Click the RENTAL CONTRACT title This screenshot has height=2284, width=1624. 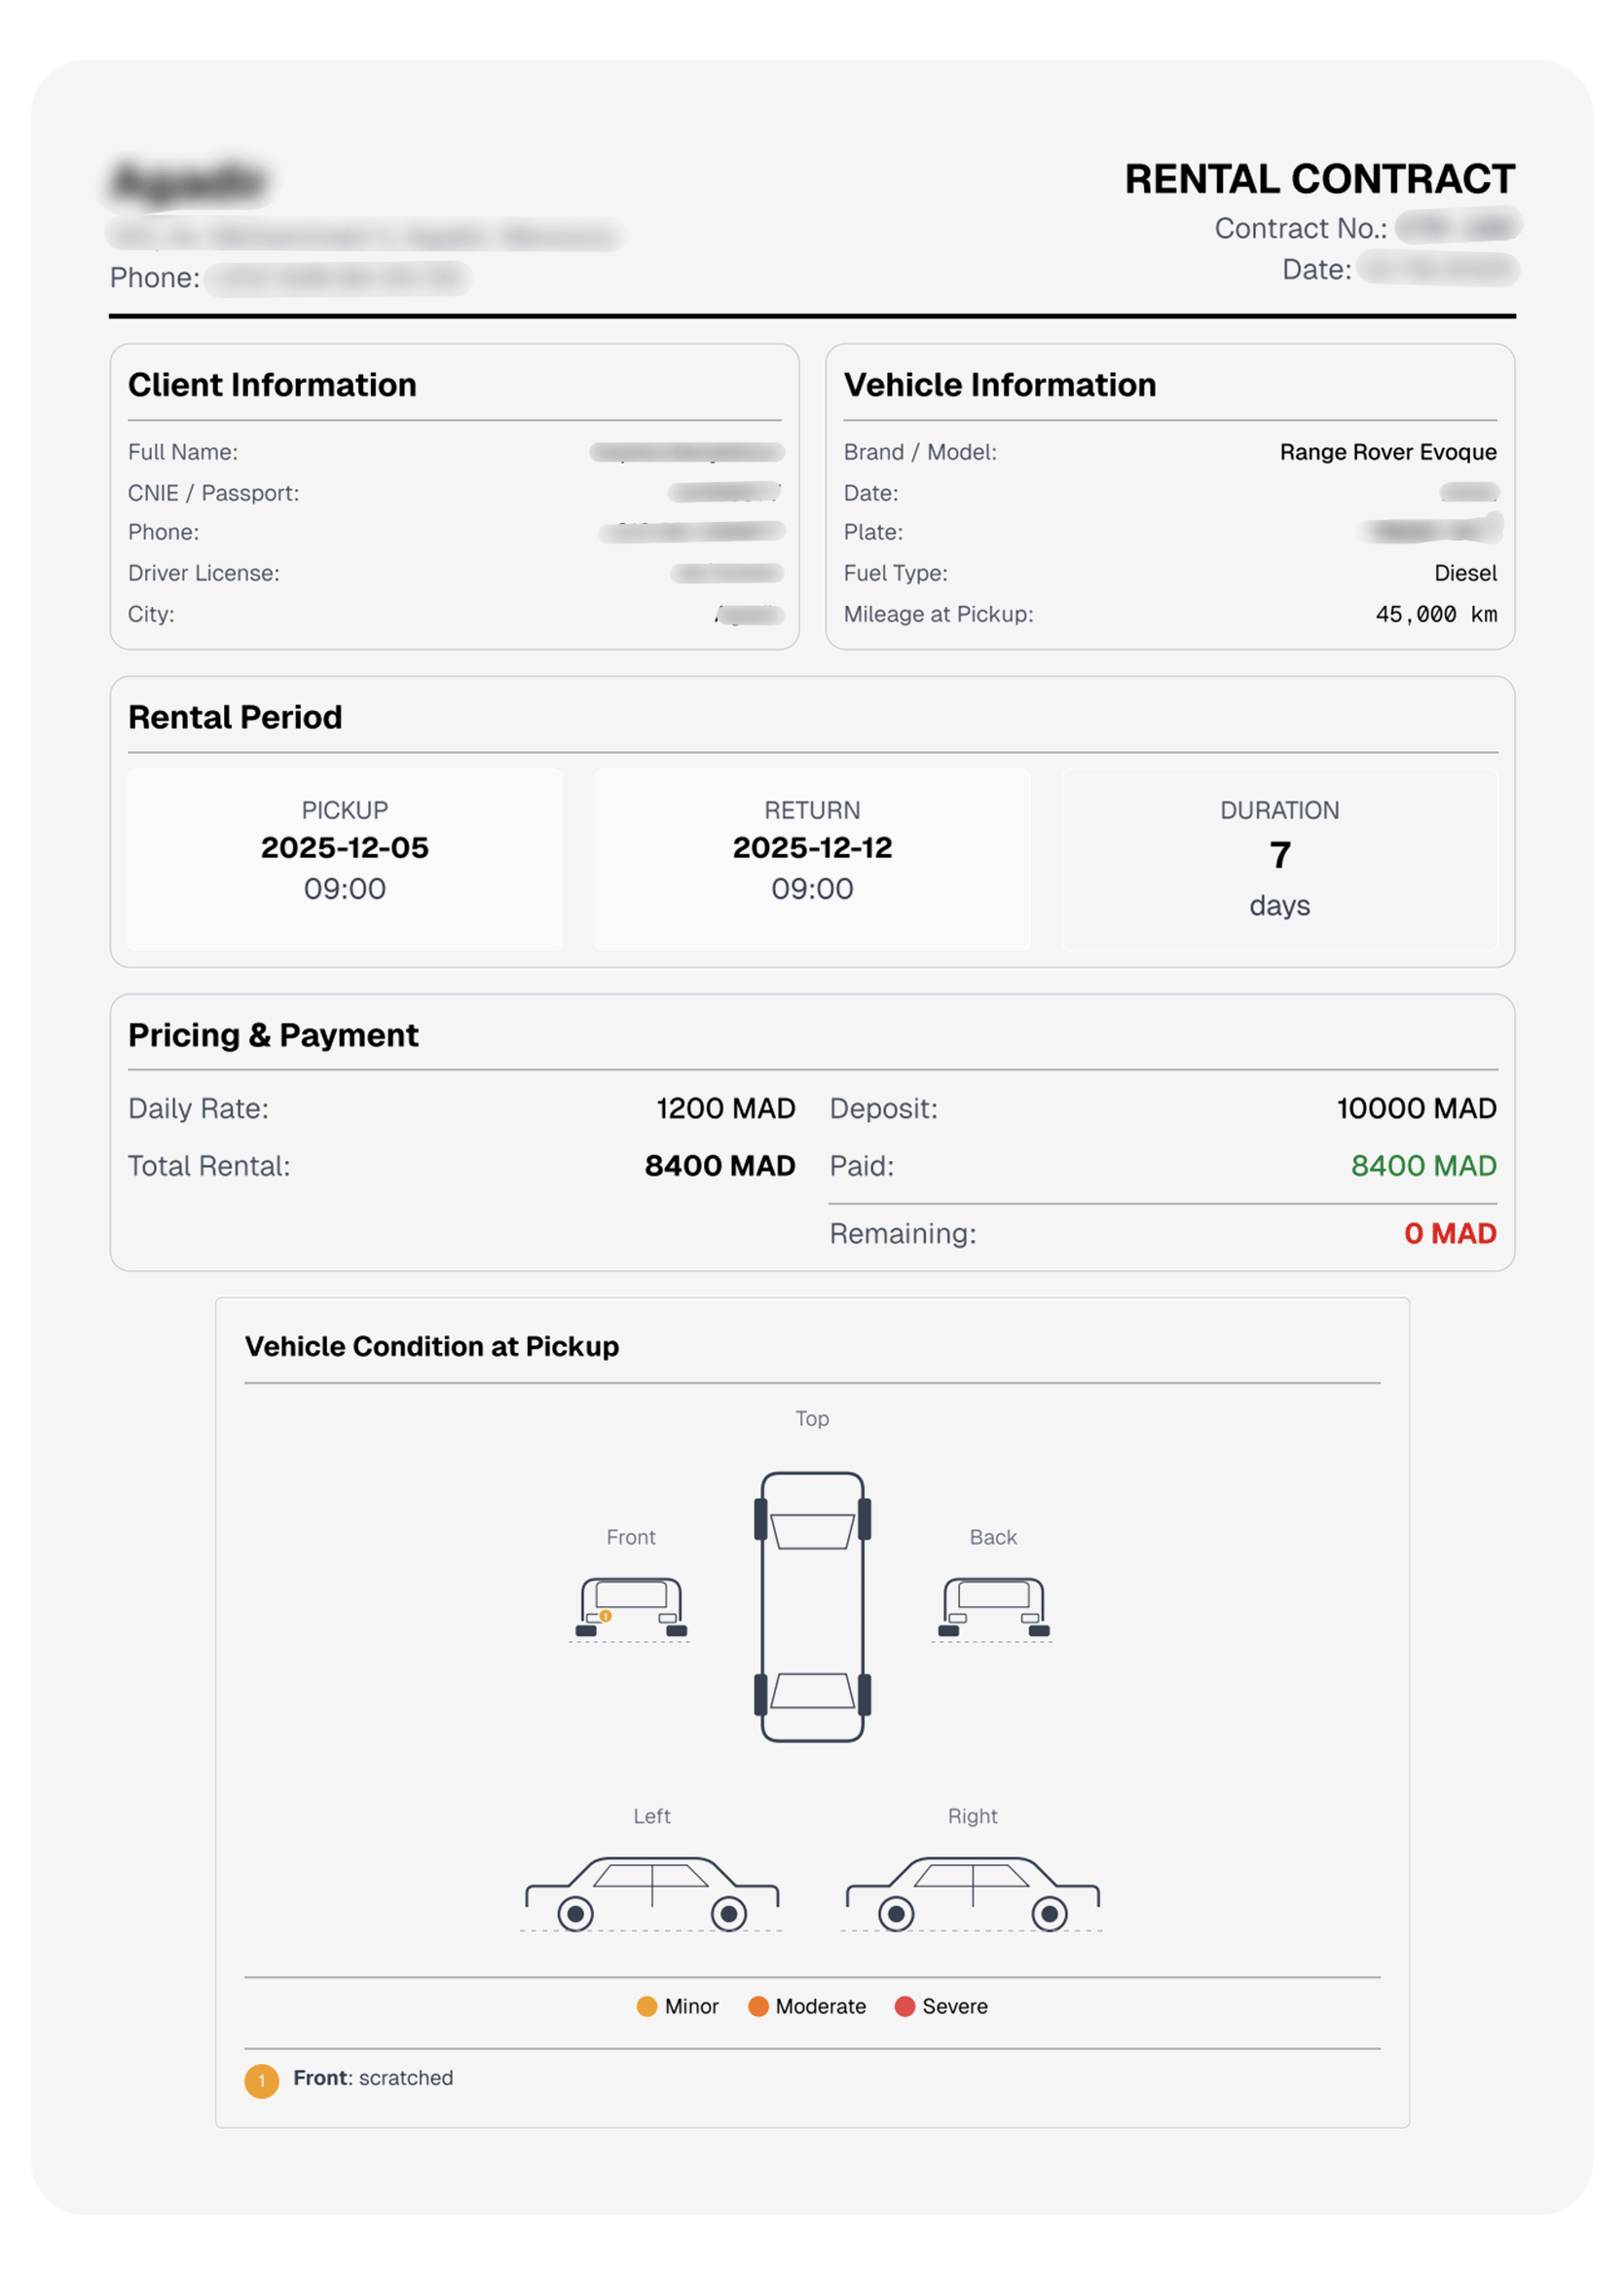[1319, 179]
